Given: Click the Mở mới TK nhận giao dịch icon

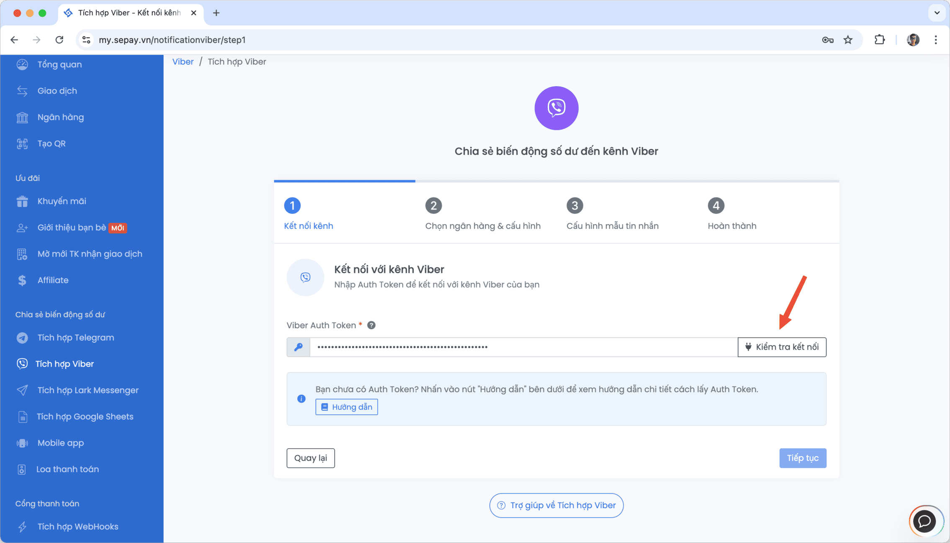Looking at the screenshot, I should click(x=22, y=254).
